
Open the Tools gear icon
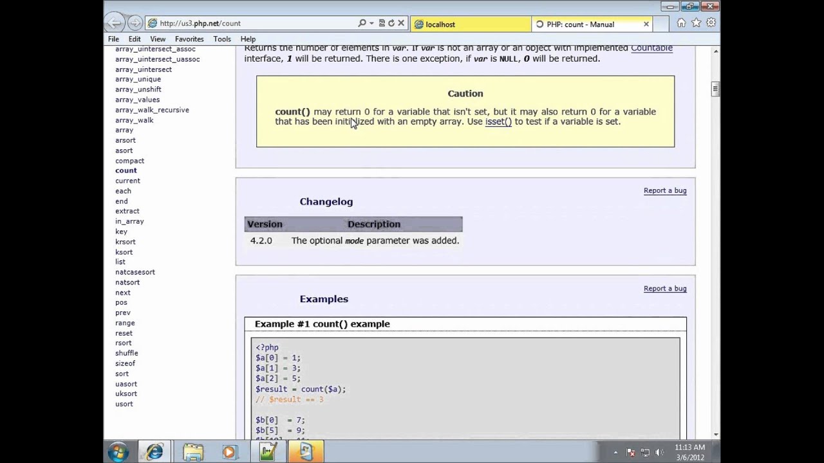(x=711, y=23)
